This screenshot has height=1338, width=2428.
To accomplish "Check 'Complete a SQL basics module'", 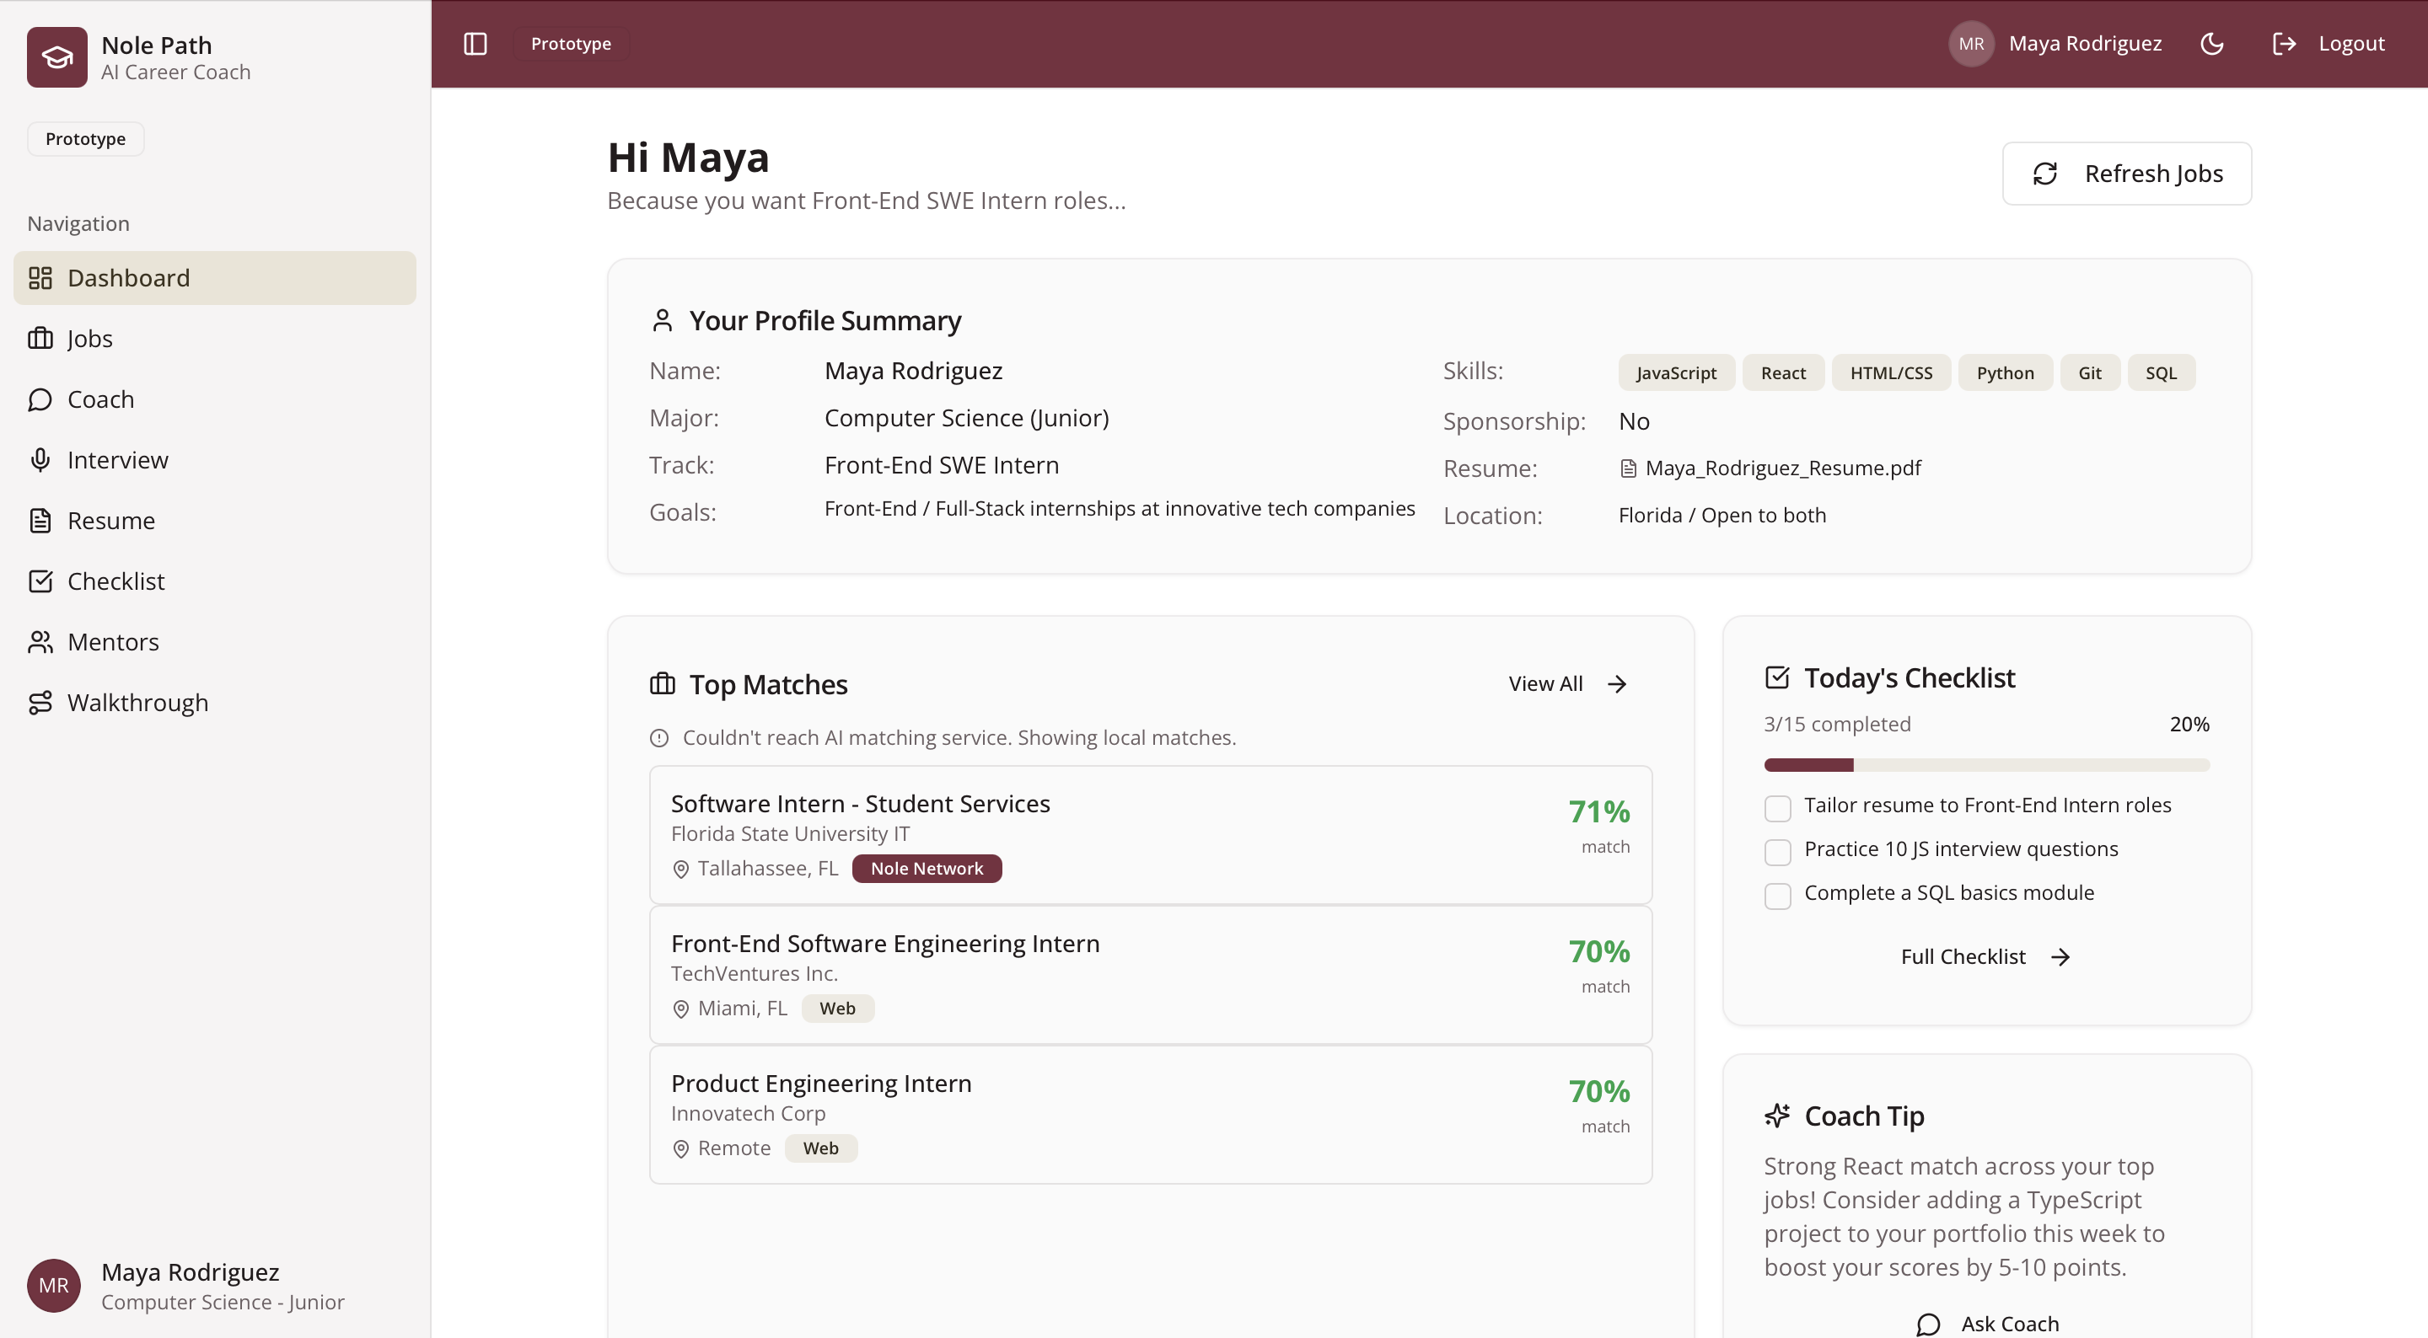I will pyautogui.click(x=1778, y=895).
